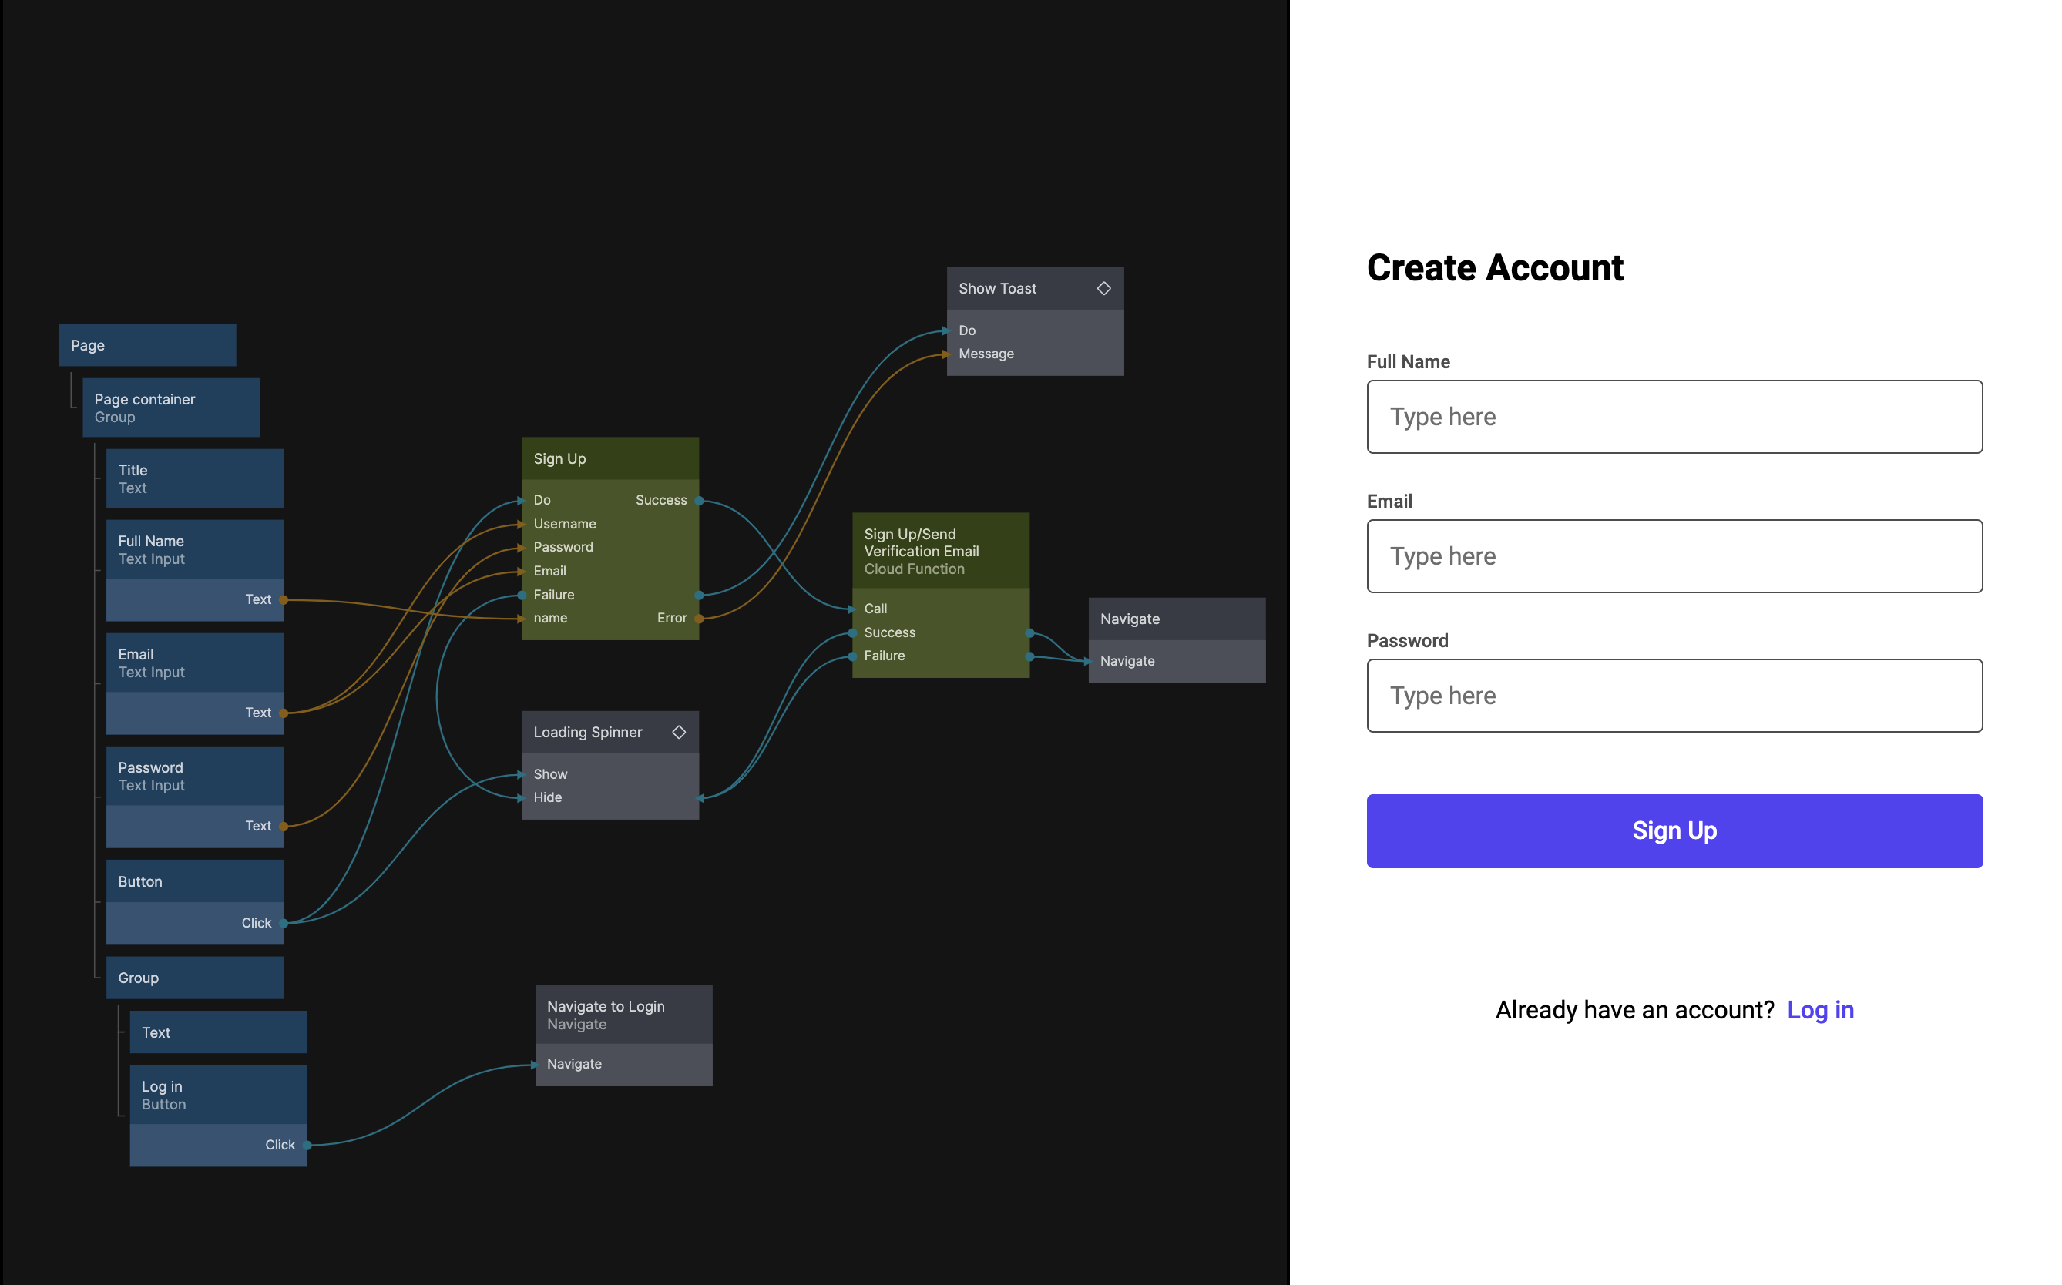Click the Success output port on Sign Up node
Viewport: 2062px width, 1285px height.
pos(699,501)
